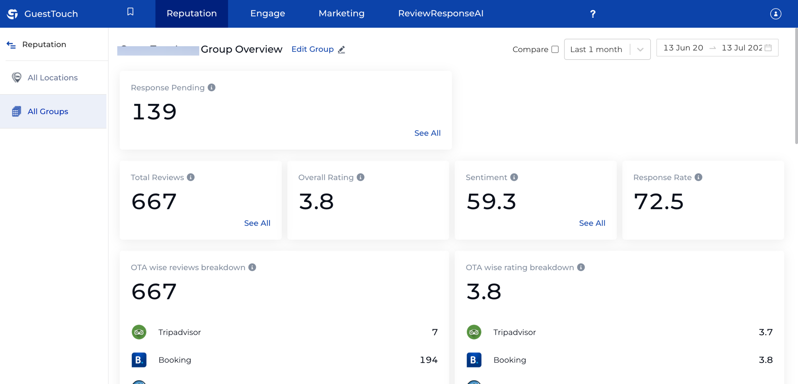Click Sentiment info icon
Image resolution: width=798 pixels, height=384 pixels.
tap(514, 177)
